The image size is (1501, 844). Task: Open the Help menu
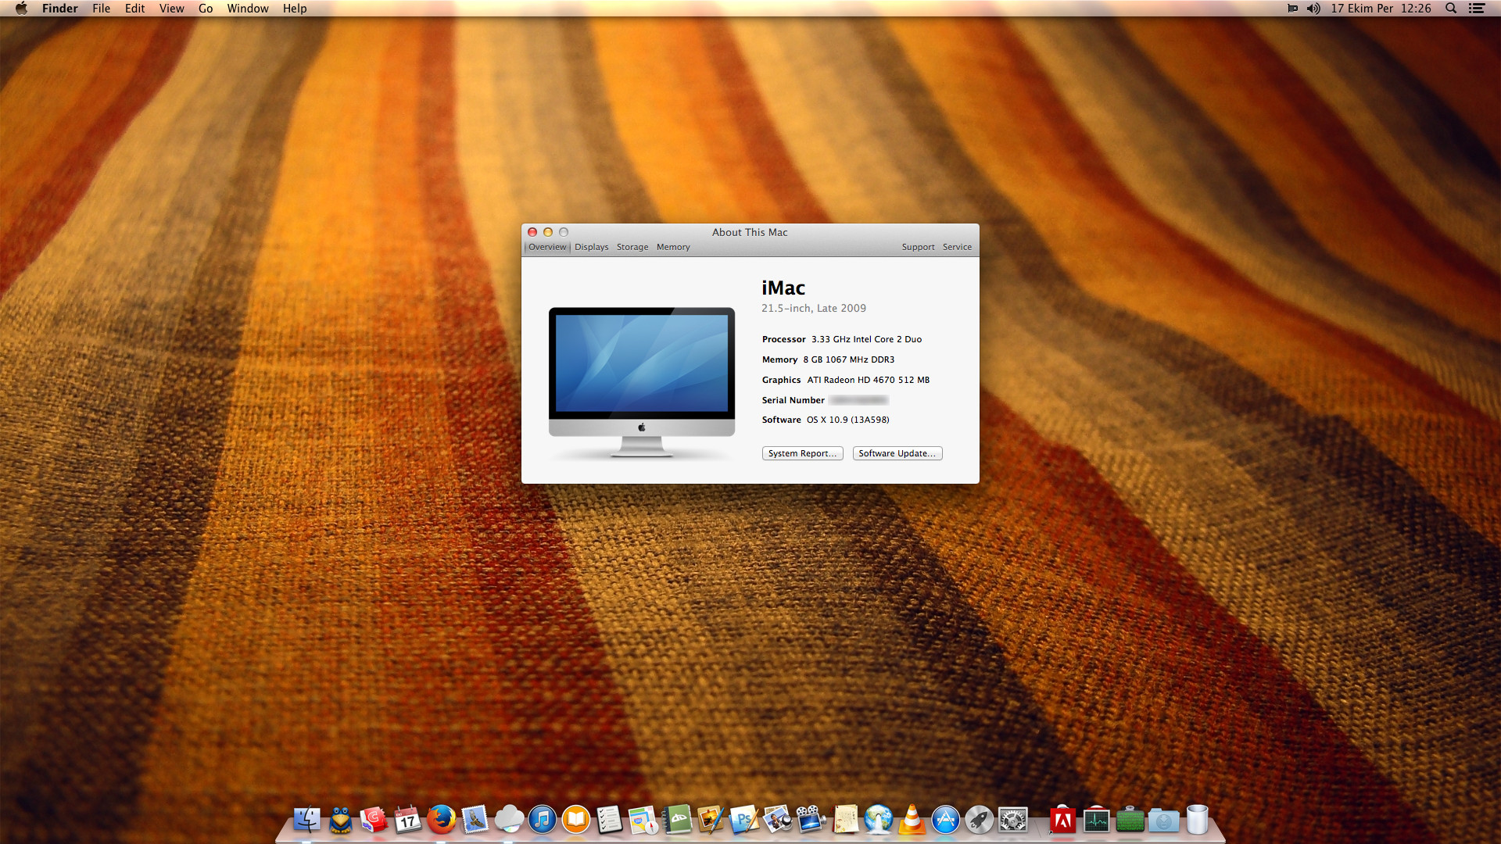coord(295,9)
